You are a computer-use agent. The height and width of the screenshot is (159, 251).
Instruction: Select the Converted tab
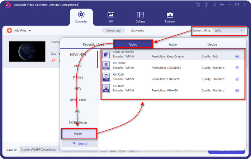click(x=138, y=30)
